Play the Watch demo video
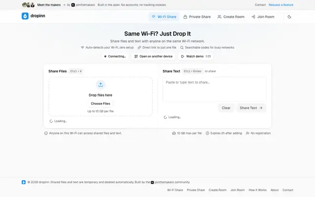The width and height of the screenshot is (315, 197). point(196,57)
